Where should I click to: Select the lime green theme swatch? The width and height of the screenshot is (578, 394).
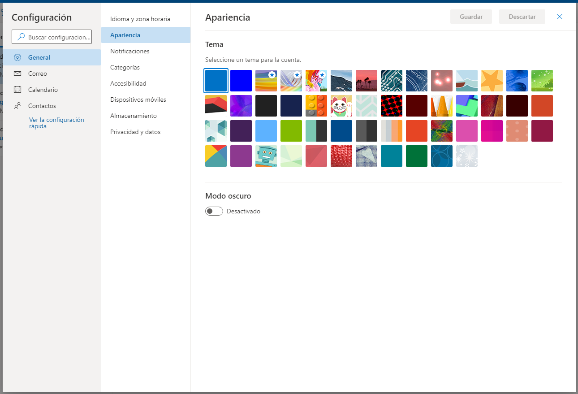tap(291, 131)
